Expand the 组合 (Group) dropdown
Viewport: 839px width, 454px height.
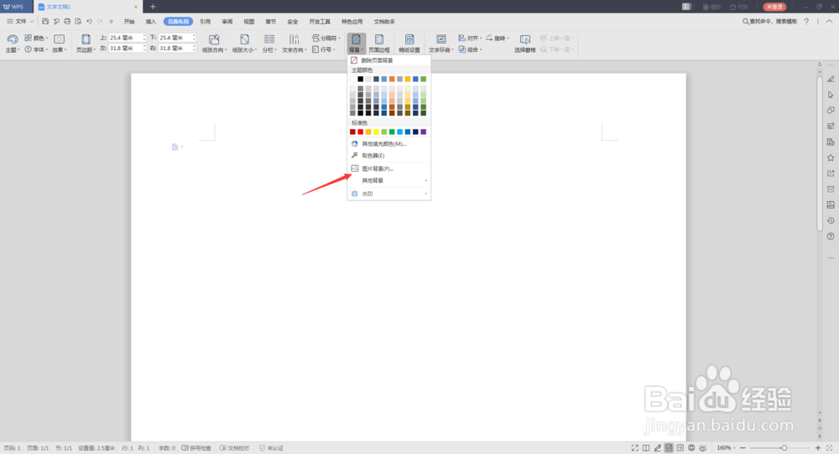[471, 49]
